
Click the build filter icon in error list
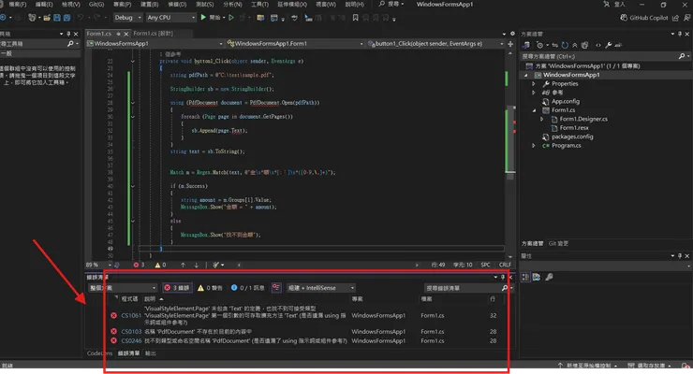(274, 288)
